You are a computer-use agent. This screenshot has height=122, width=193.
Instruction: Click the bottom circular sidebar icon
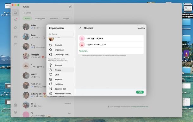click(16, 112)
